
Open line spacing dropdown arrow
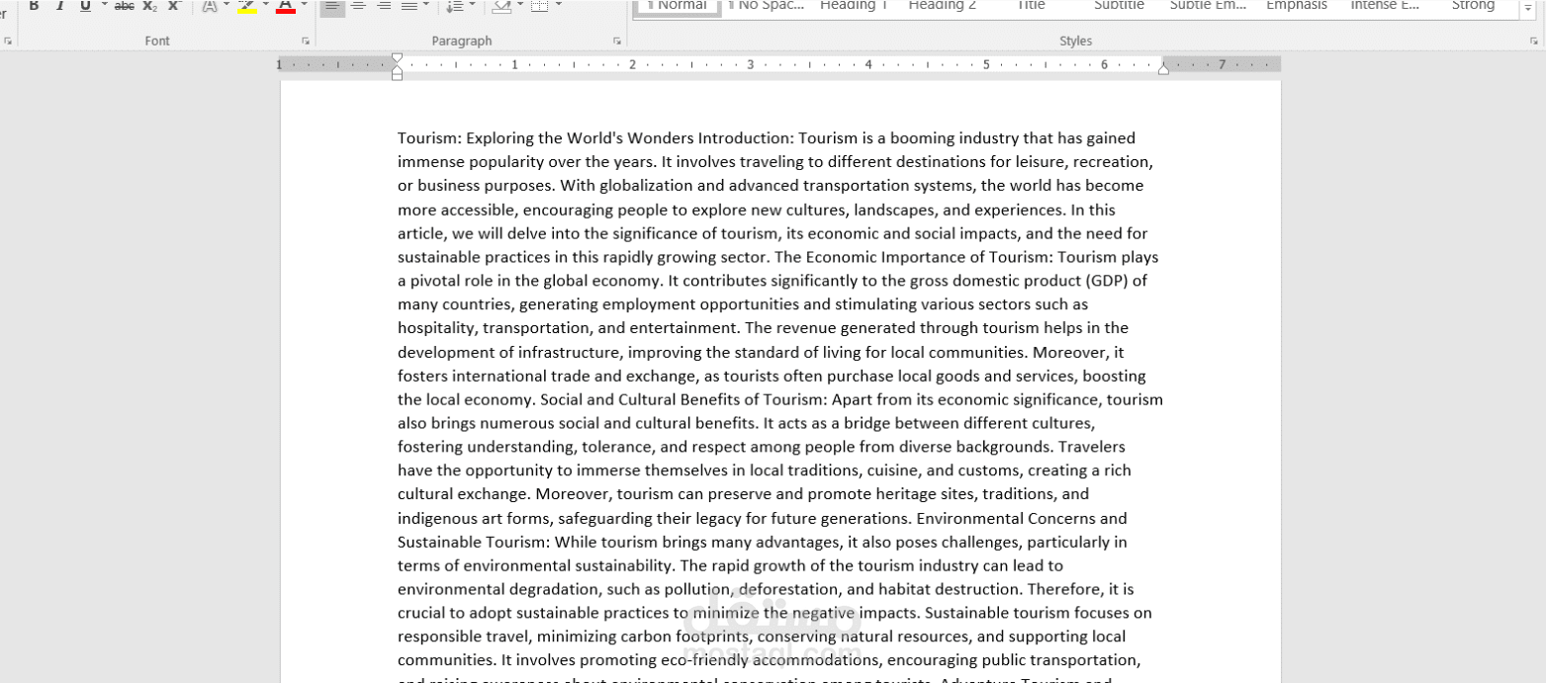coord(473,6)
